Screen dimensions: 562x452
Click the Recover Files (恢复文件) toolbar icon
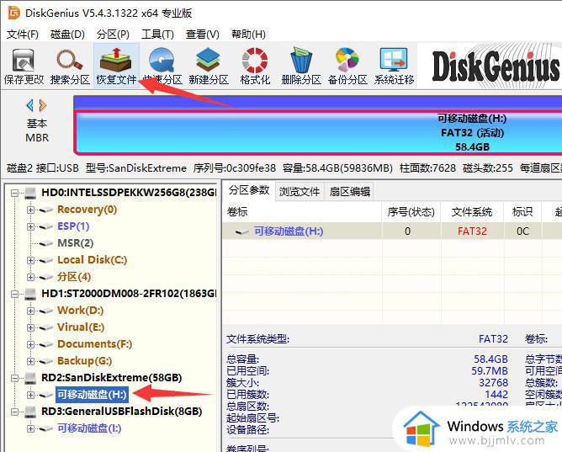116,60
